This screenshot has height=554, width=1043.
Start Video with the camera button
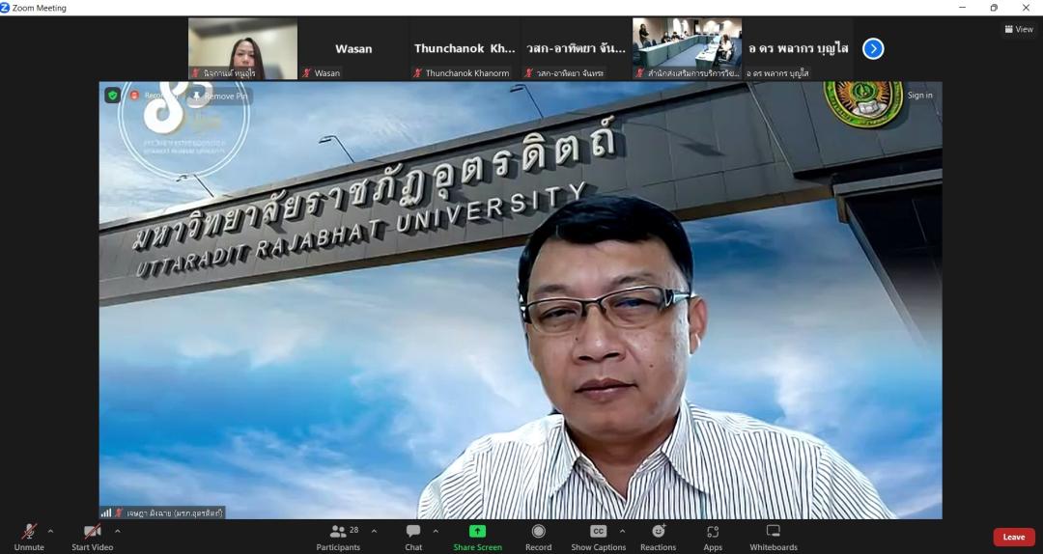92,536
